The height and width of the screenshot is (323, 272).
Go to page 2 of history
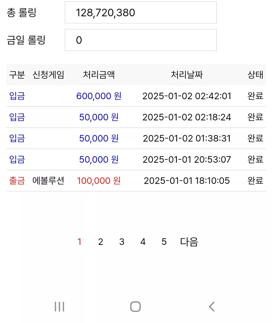pyautogui.click(x=100, y=242)
